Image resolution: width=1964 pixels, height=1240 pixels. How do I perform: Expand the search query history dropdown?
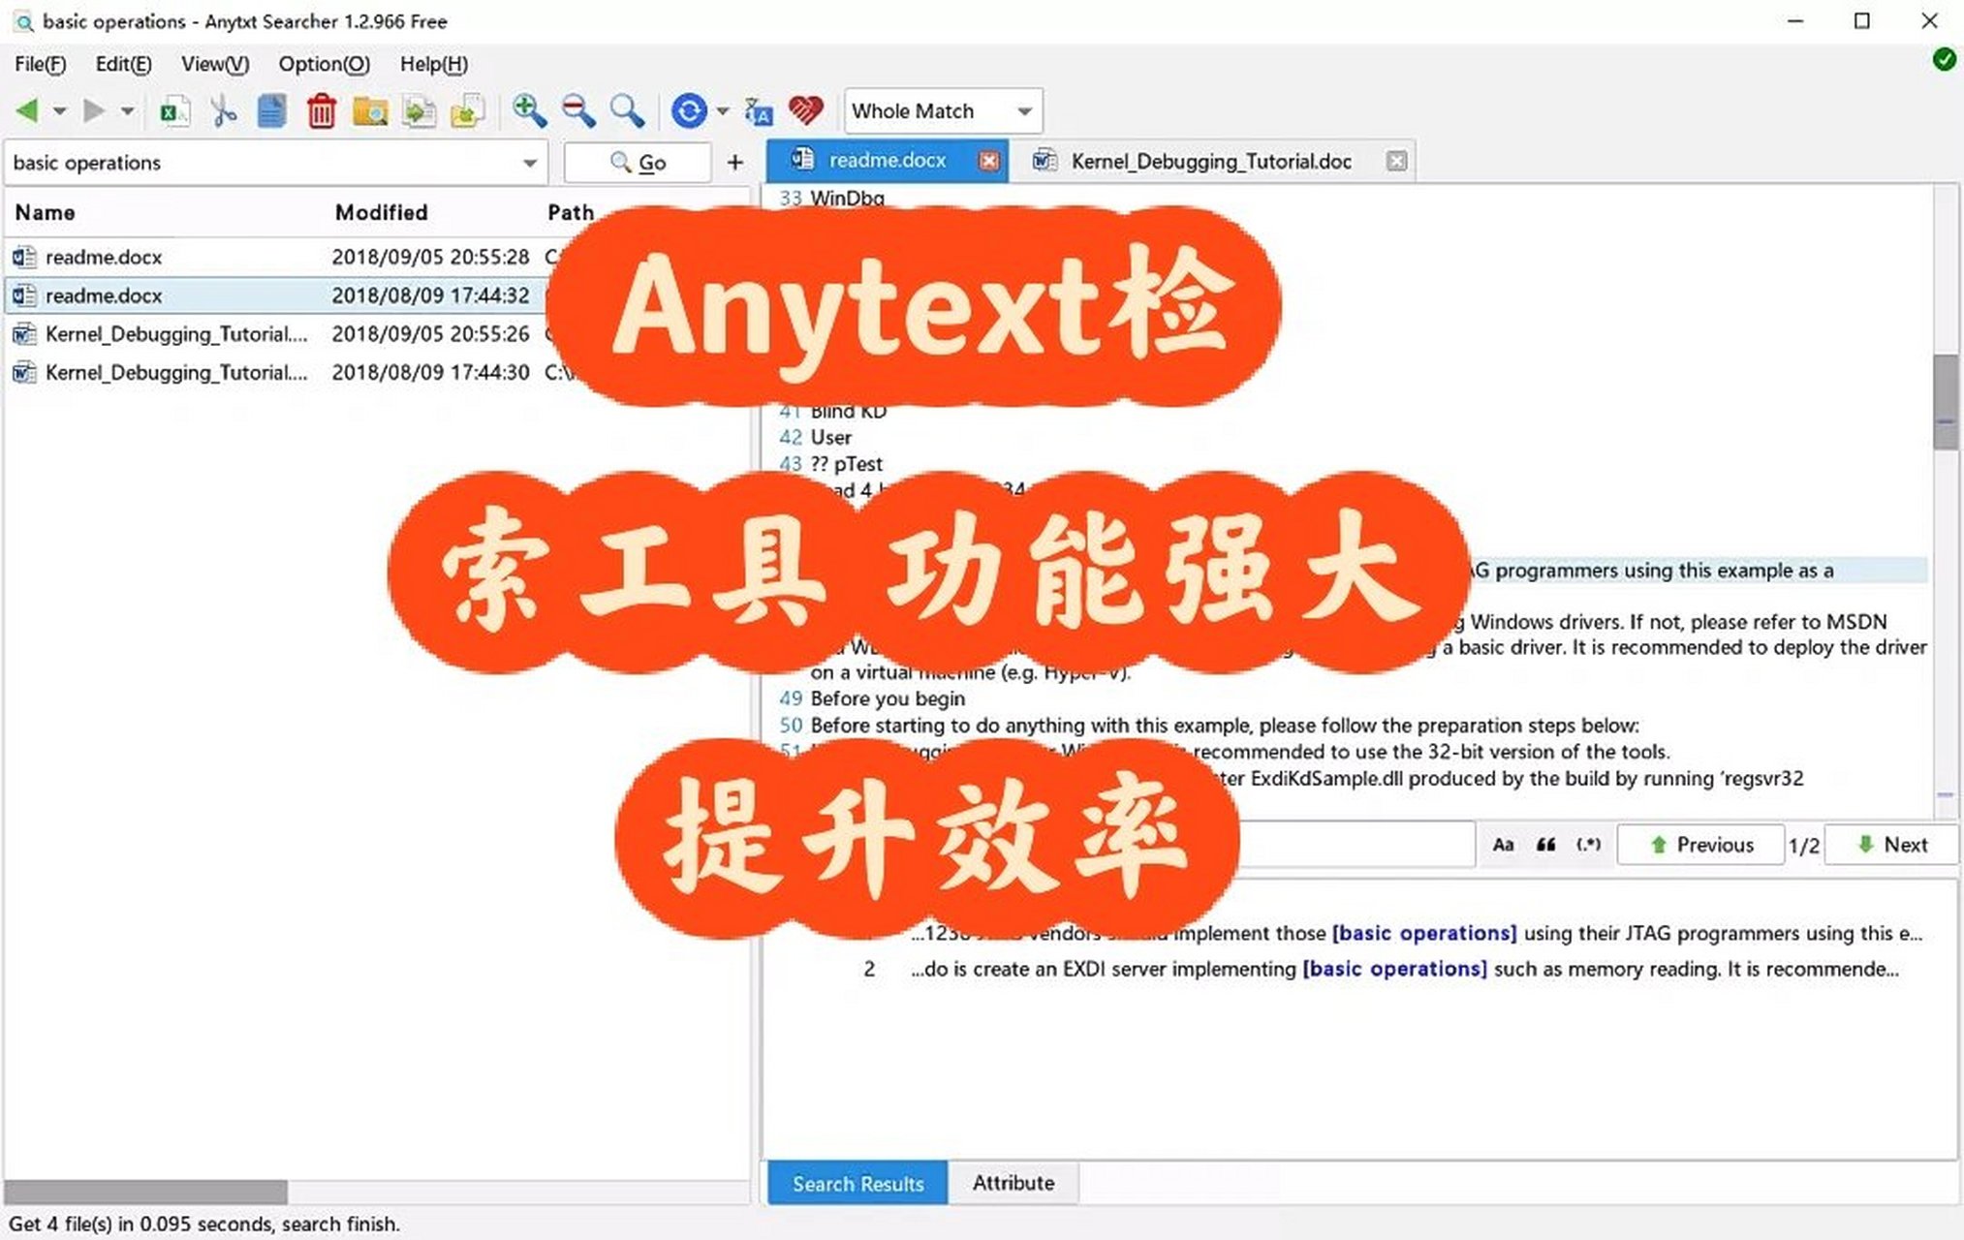530,163
